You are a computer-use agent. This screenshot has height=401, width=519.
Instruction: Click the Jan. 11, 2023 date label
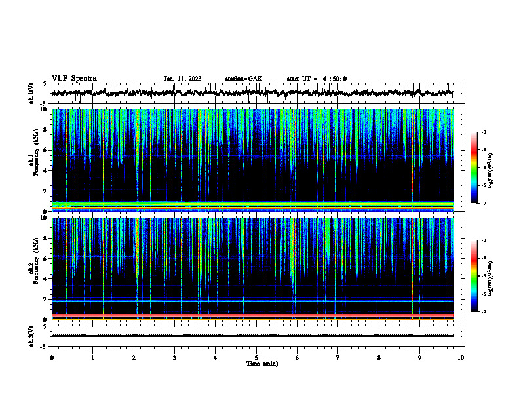183,79
